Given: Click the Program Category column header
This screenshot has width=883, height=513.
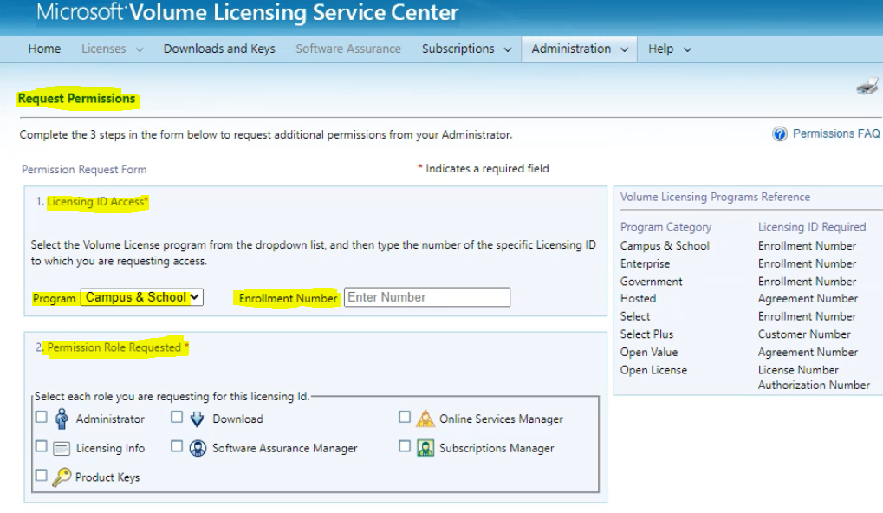Looking at the screenshot, I should (x=665, y=227).
